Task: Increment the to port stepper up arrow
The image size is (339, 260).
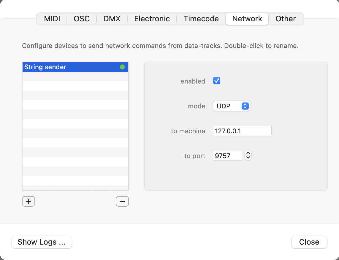Action: point(248,153)
